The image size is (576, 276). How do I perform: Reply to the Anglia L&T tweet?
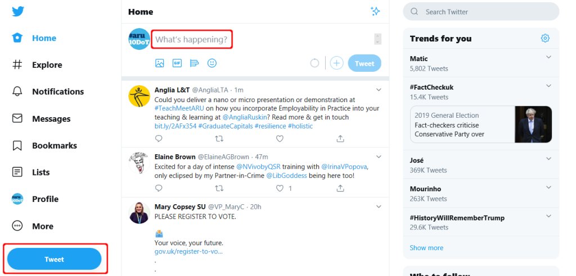click(159, 139)
